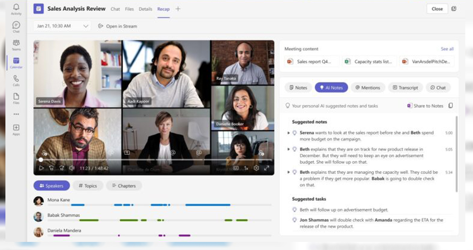Change the 1x playback speed
This screenshot has width=473, height=250.
[246, 168]
